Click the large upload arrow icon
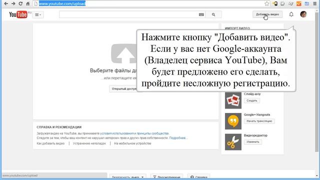The height and width of the screenshot is (180, 320). 124,53
